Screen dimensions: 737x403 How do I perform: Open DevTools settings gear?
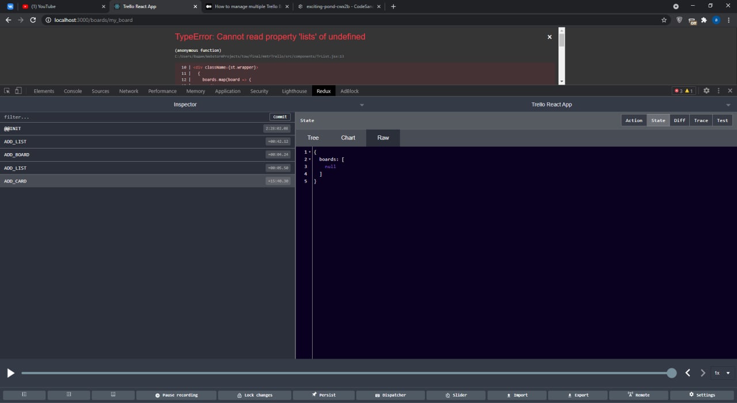click(706, 91)
